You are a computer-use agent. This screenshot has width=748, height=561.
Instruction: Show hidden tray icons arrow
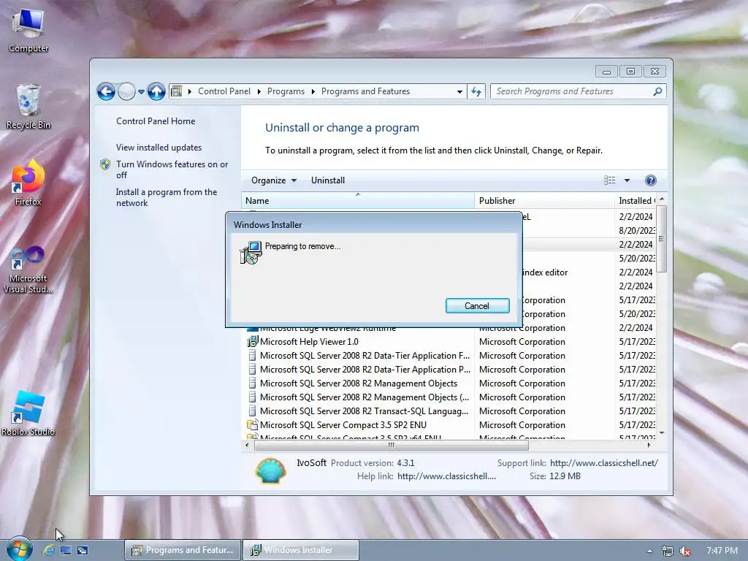649,551
